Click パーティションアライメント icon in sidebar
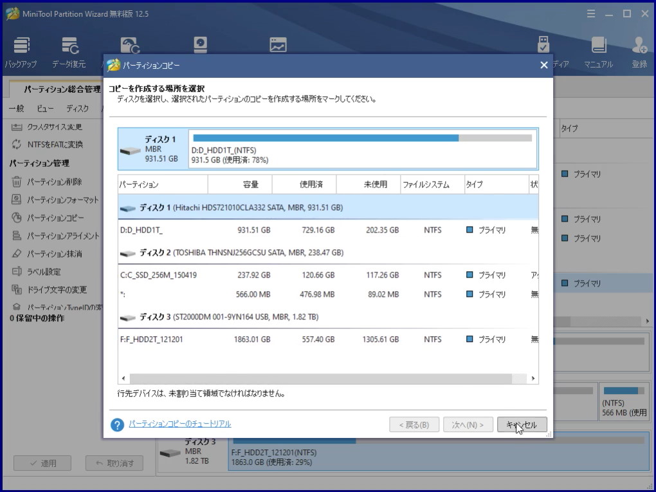 pyautogui.click(x=16, y=236)
